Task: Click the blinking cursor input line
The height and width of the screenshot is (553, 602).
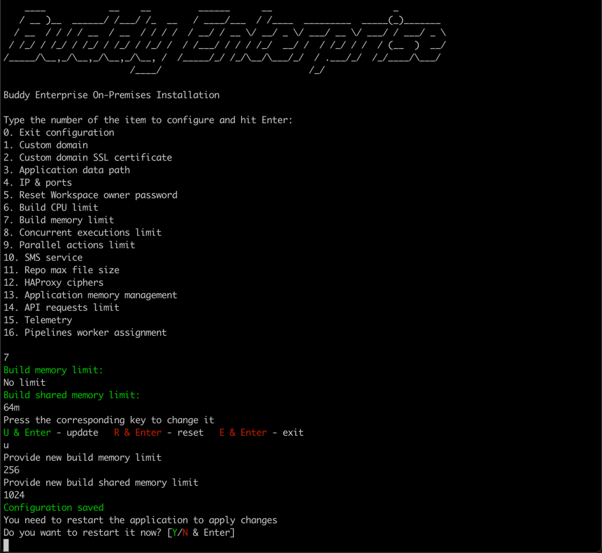Action: click(6, 545)
